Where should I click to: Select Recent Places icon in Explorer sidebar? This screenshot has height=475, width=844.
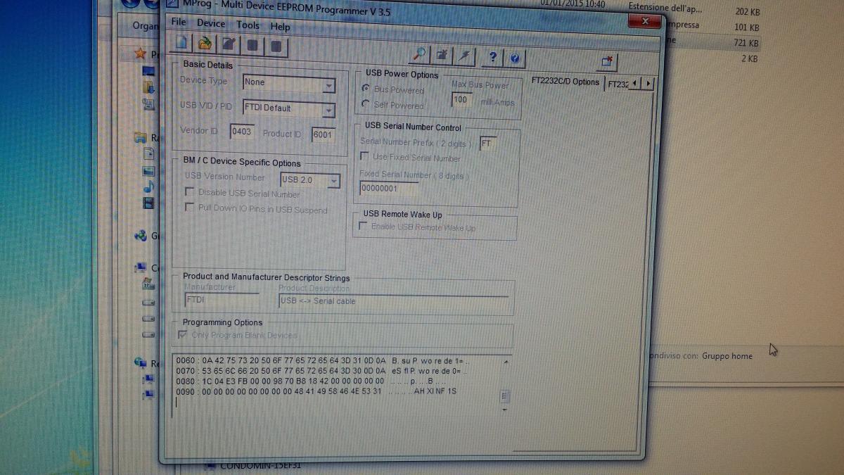(148, 104)
